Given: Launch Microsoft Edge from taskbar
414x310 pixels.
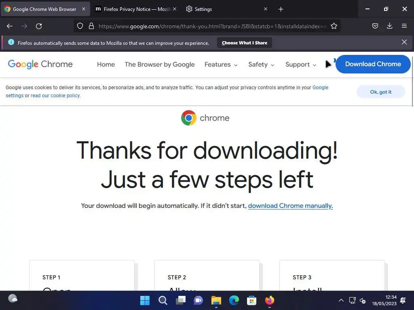Looking at the screenshot, I should pos(234,300).
